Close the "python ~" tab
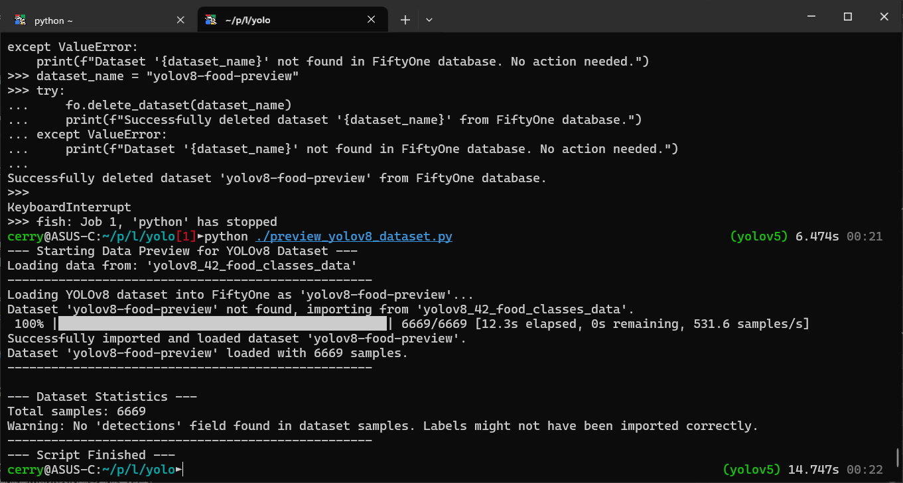The image size is (903, 483). click(x=180, y=20)
